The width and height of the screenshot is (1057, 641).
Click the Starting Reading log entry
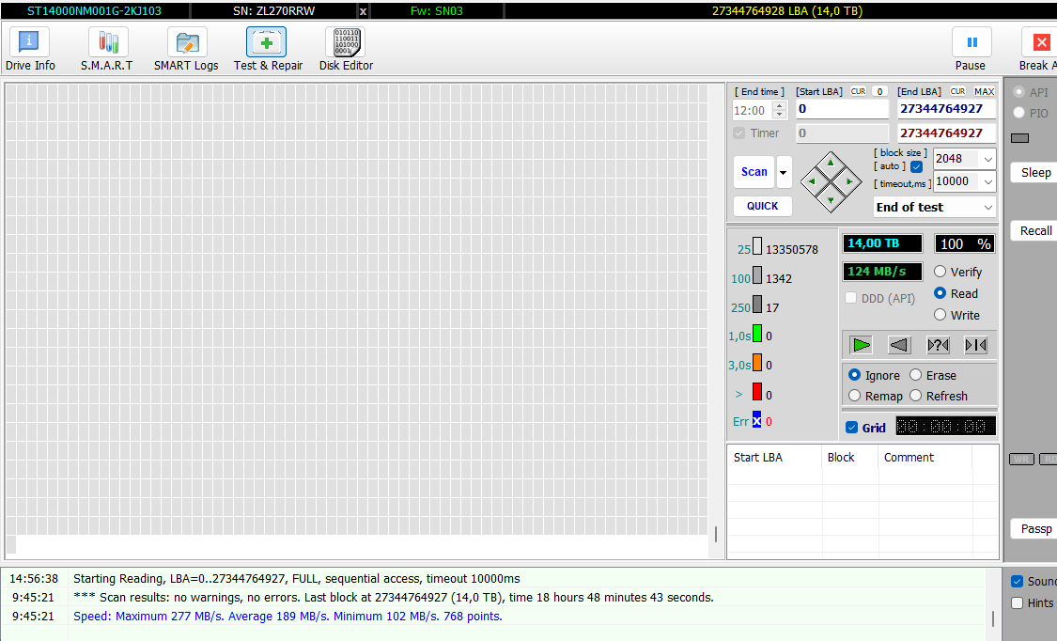click(x=297, y=578)
